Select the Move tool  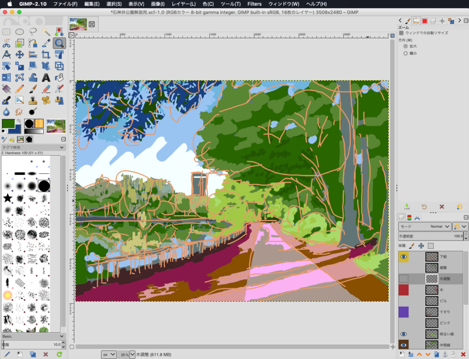tap(20, 55)
